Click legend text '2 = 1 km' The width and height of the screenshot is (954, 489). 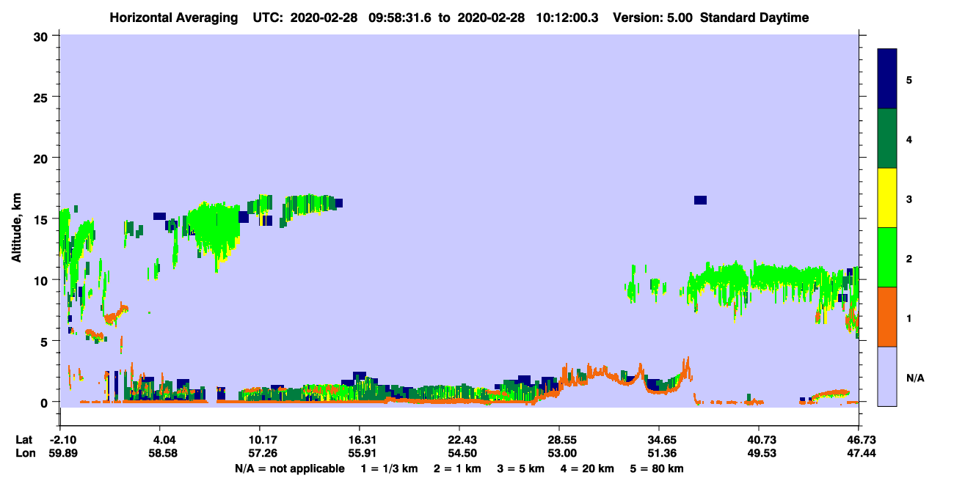tap(459, 468)
